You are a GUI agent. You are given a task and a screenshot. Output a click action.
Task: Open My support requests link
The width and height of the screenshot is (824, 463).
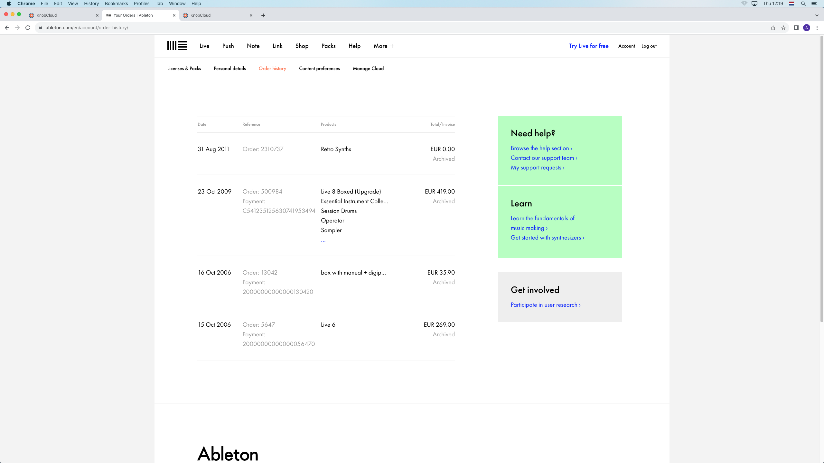538,168
